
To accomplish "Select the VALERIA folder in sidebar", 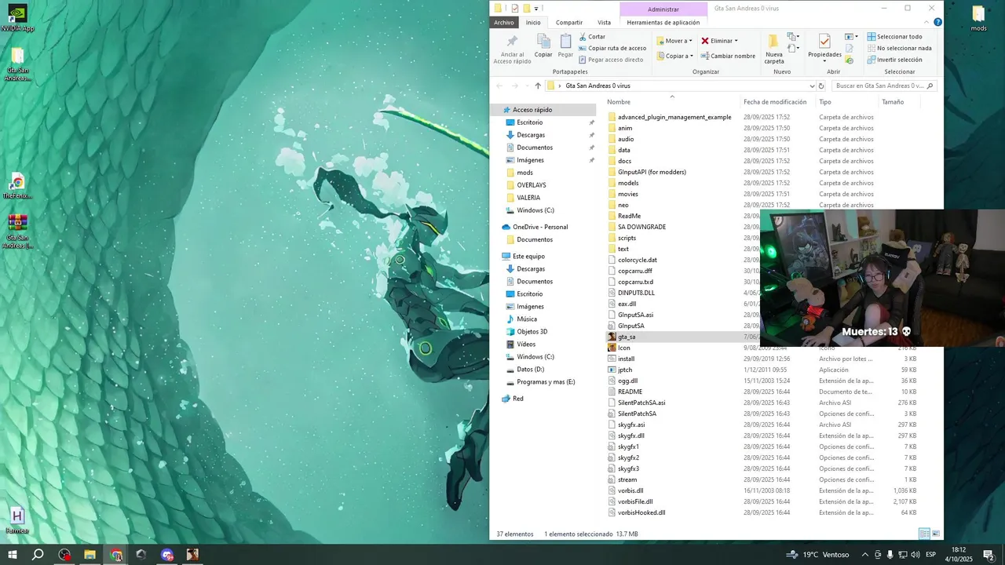I will click(528, 198).
